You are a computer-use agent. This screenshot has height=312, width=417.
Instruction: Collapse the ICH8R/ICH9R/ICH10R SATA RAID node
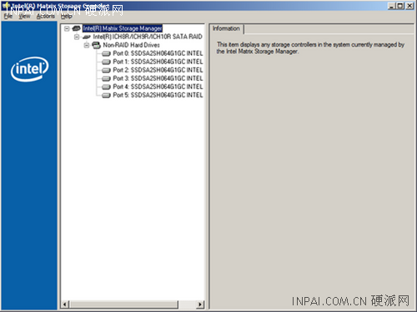tap(77, 37)
